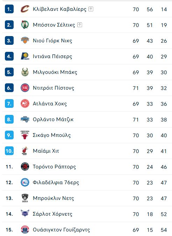Image resolution: width=172 pixels, height=236 pixels.
Task: Open the Μπρούκλιν Νετς team link
Action: point(53,198)
